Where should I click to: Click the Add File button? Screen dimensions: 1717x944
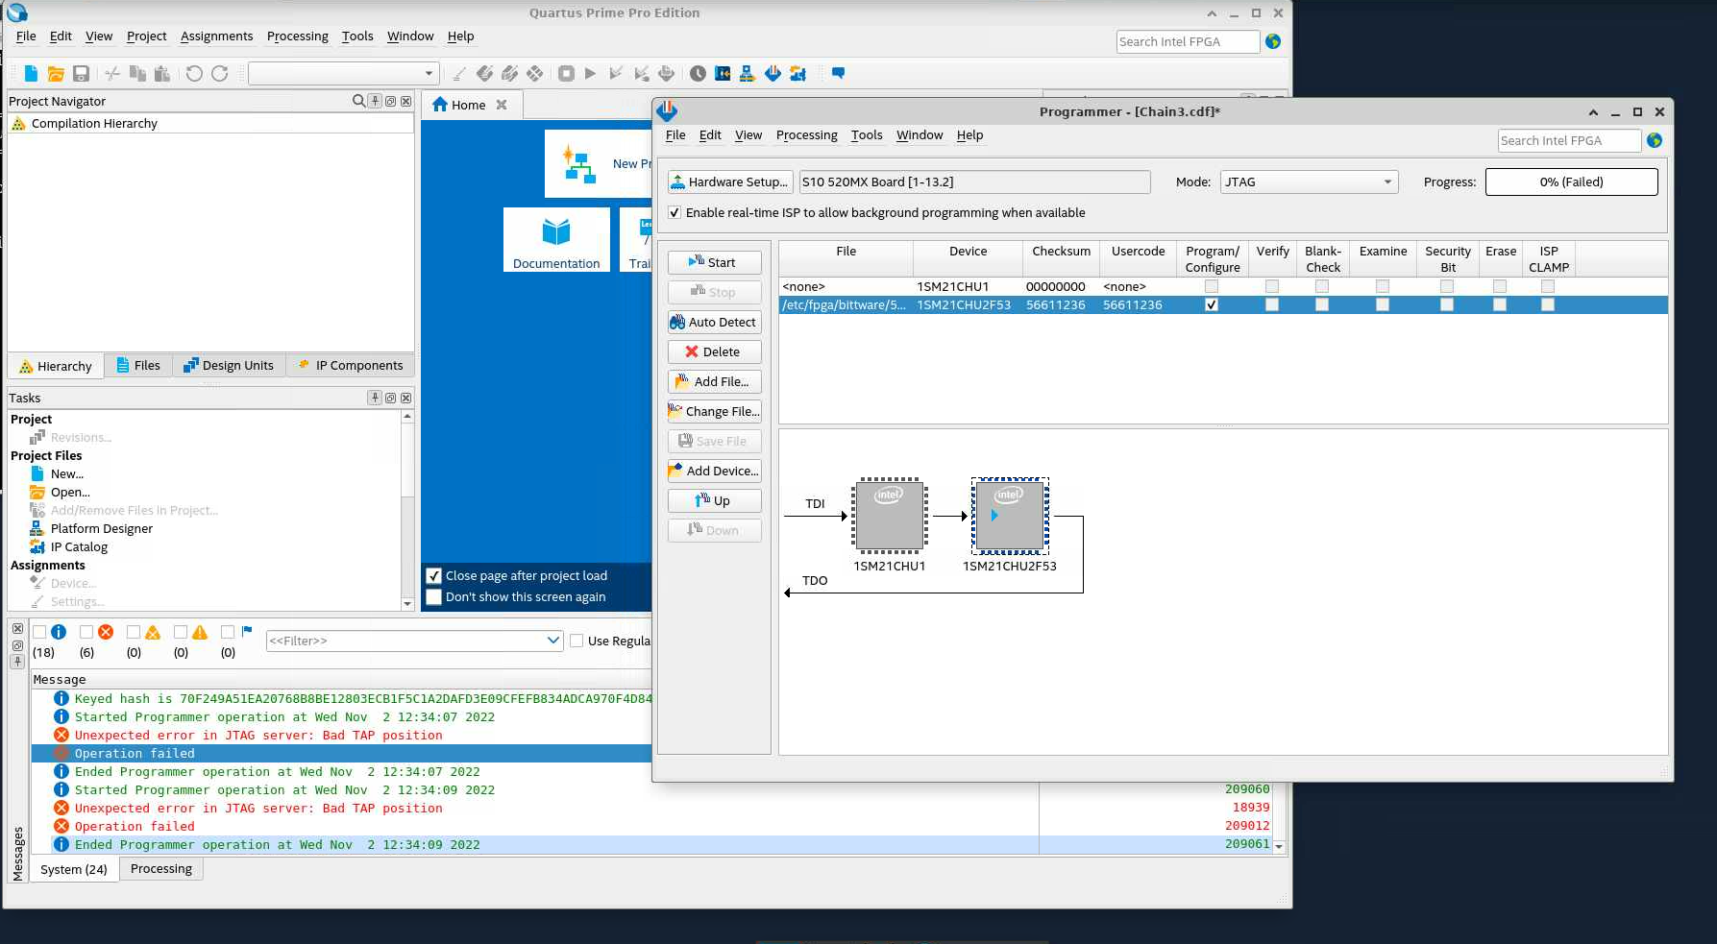pyautogui.click(x=714, y=381)
